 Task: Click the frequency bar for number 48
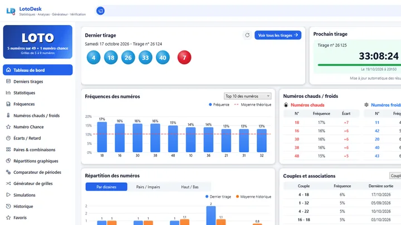(173, 139)
